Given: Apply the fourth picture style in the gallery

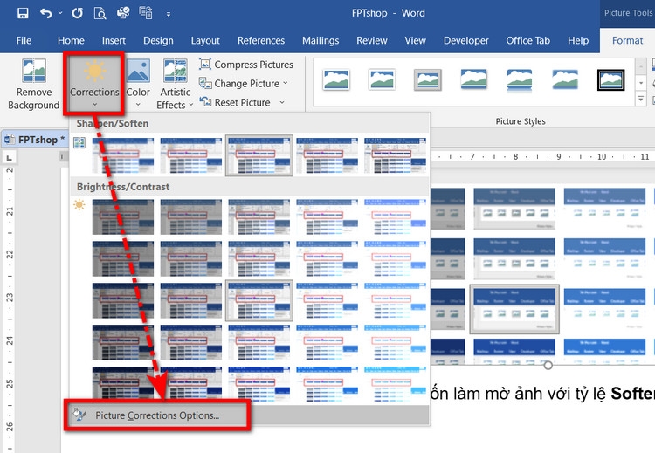Looking at the screenshot, I should click(473, 79).
